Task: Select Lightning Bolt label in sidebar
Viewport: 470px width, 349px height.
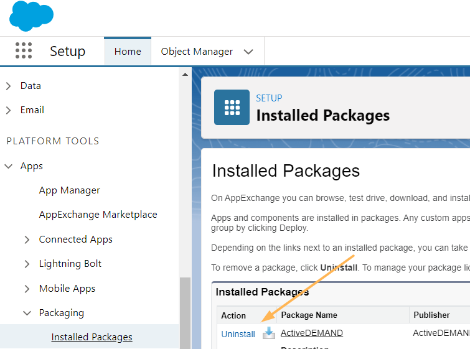Action: click(x=70, y=264)
